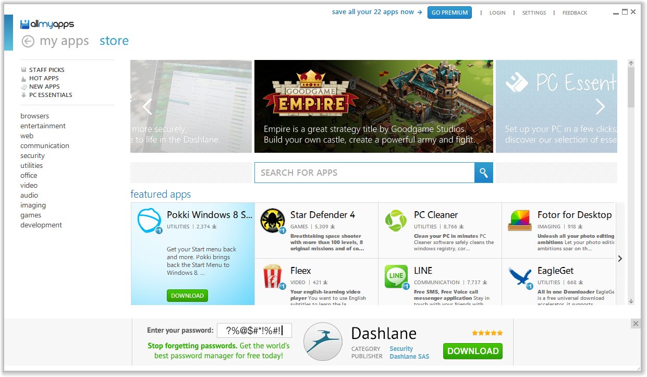The height and width of the screenshot is (377, 647).
Task: Open PC ESSENTIALS list
Action: (x=51, y=95)
